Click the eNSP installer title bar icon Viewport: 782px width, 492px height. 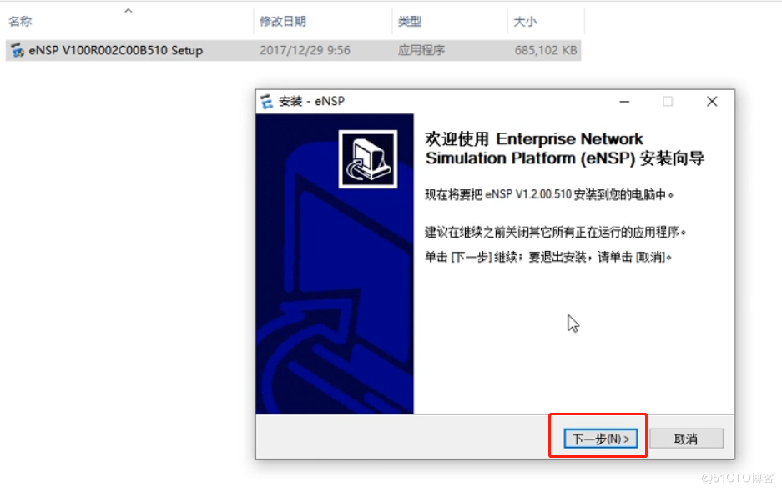267,101
